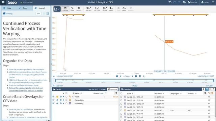This screenshot has width=216, height=121.
Task: Click the One Y-Axis toolbar icon
Action: (x=97, y=9)
